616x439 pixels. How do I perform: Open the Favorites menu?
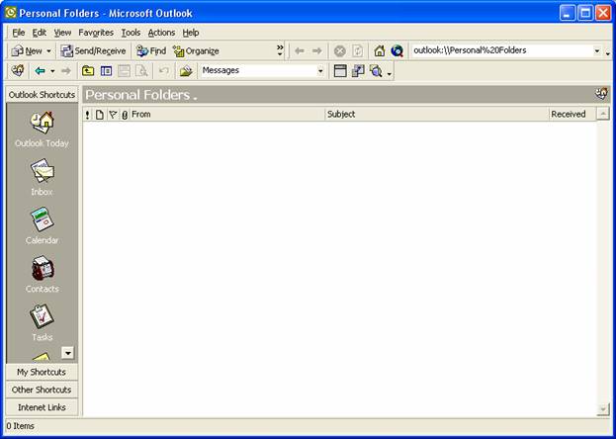pyautogui.click(x=96, y=33)
